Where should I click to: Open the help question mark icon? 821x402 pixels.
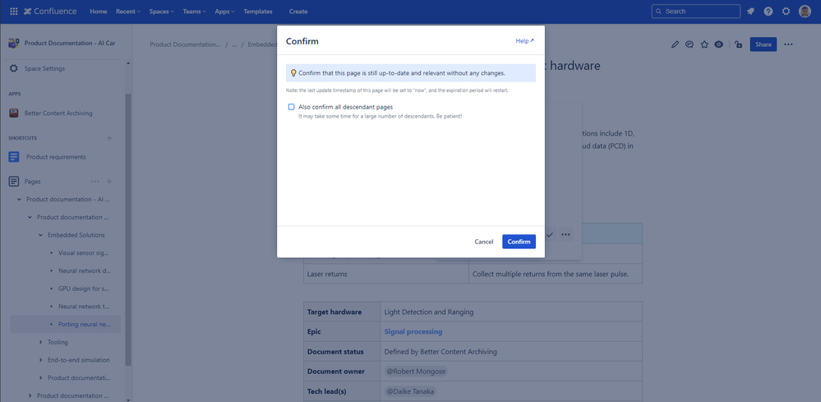(768, 11)
